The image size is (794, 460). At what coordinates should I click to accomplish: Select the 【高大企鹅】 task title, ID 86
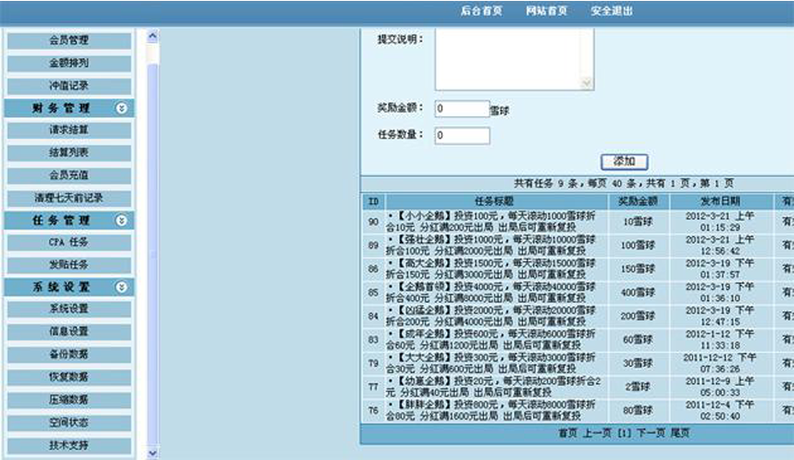[490, 269]
